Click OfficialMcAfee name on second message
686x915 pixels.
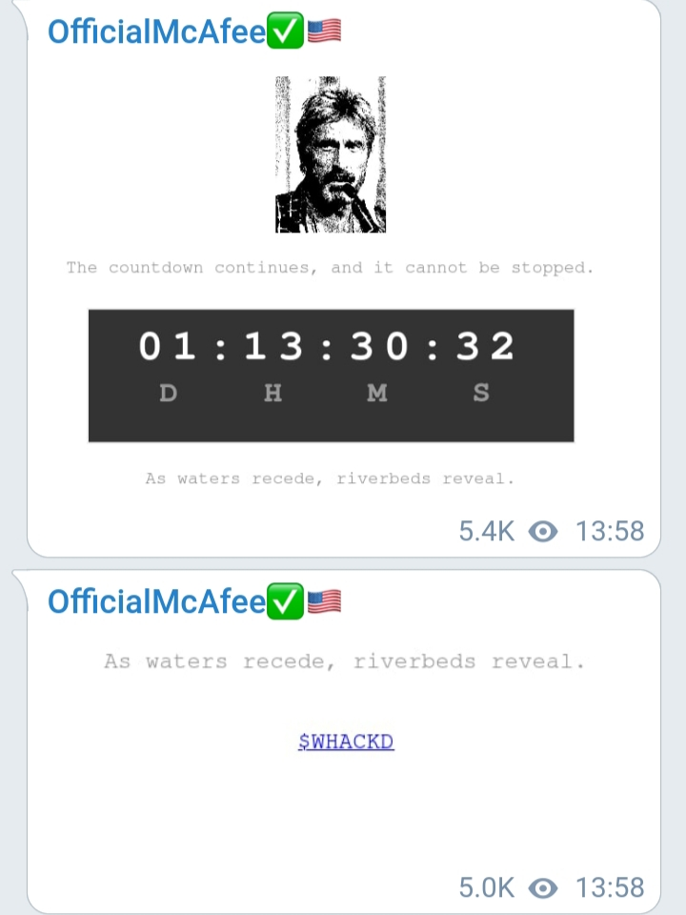click(157, 601)
